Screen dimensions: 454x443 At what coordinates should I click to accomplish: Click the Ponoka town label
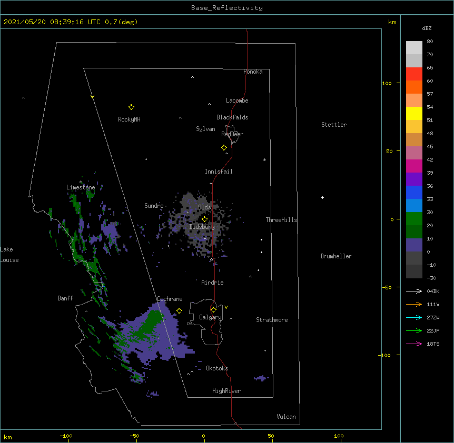pyautogui.click(x=253, y=72)
